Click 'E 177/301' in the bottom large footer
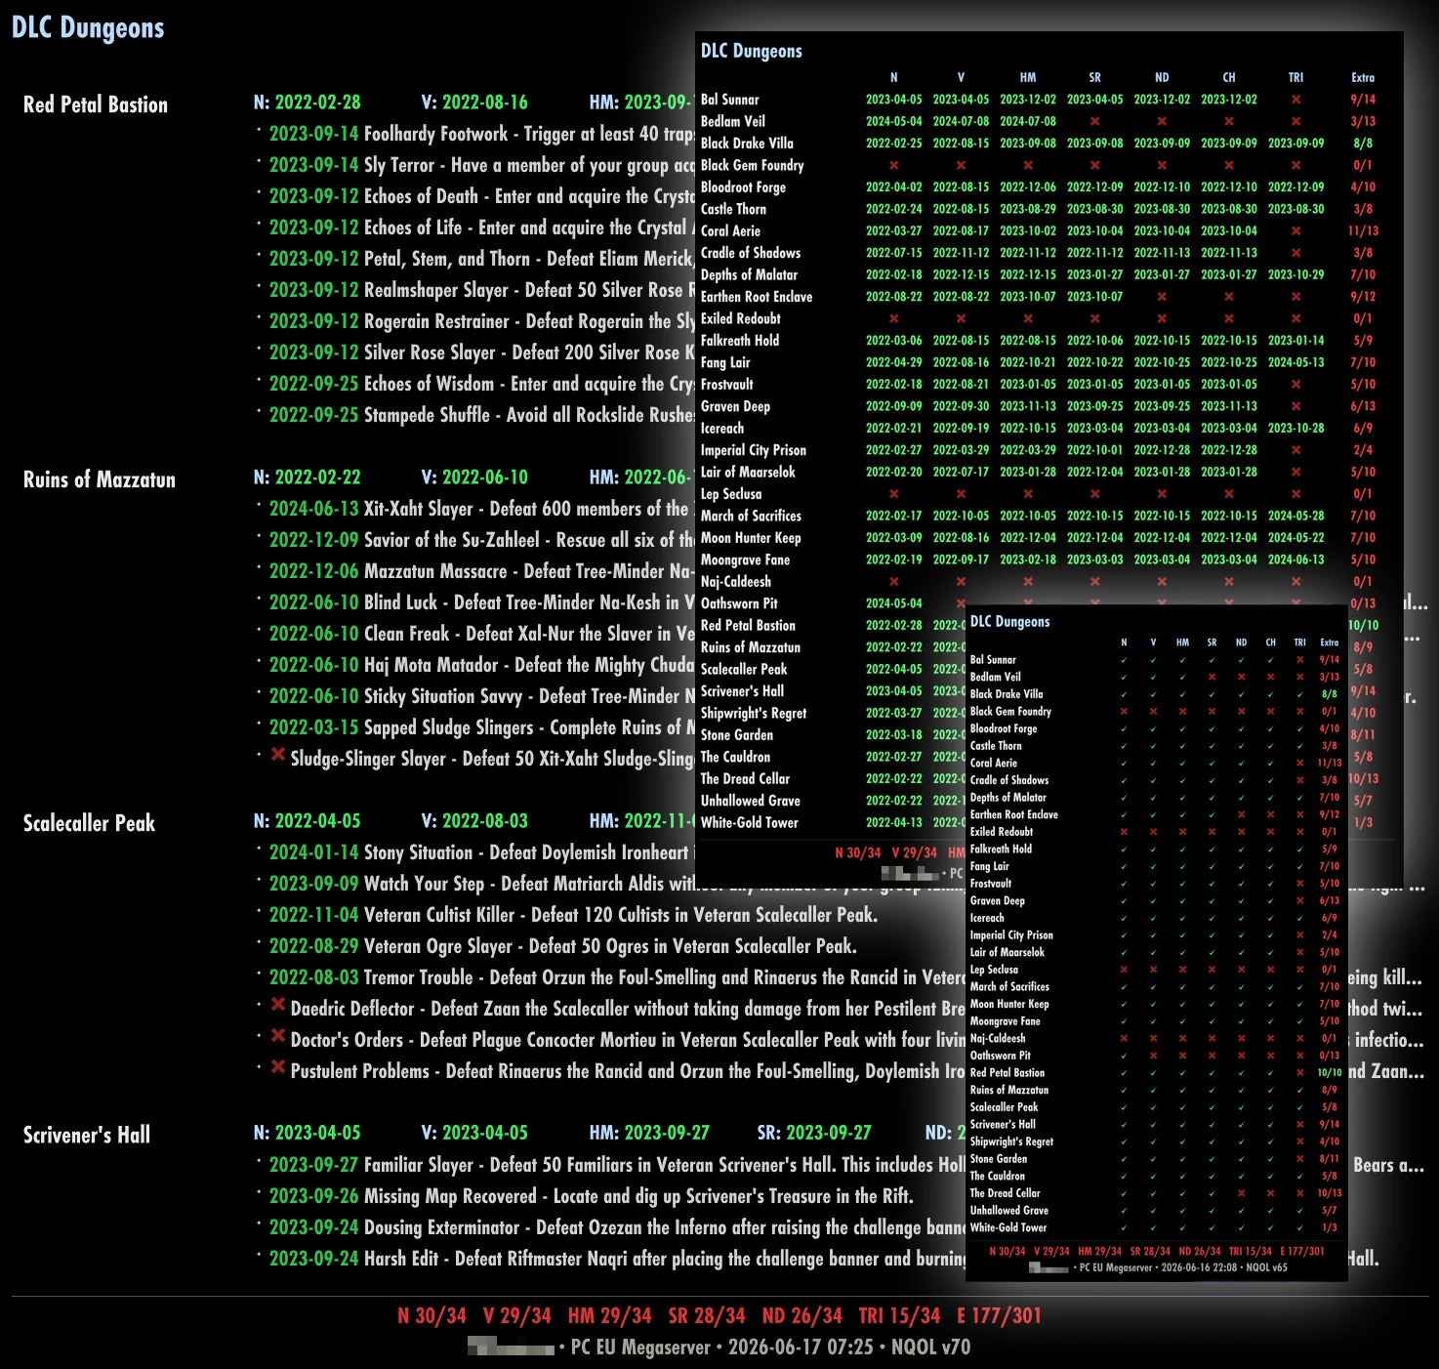Screen dimensions: 1439x1369 pyautogui.click(x=999, y=1316)
